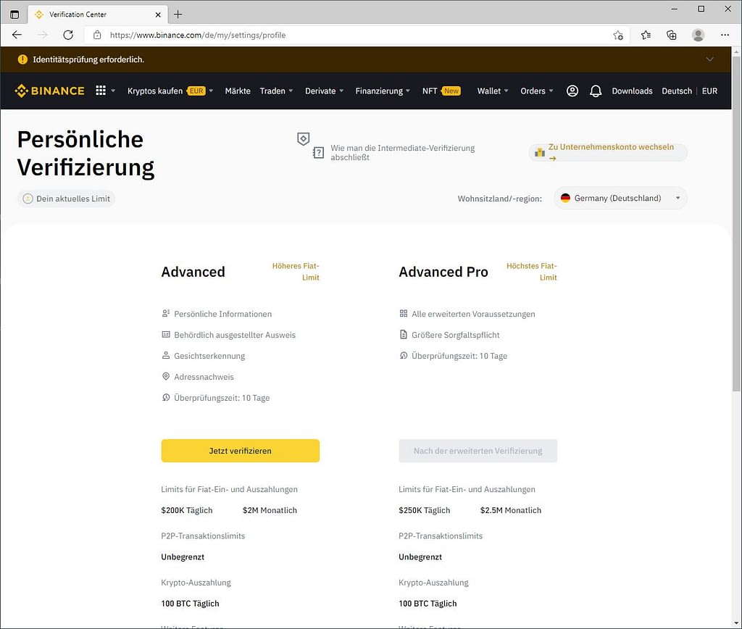Change language via Deutsch
742x629 pixels.
point(676,91)
